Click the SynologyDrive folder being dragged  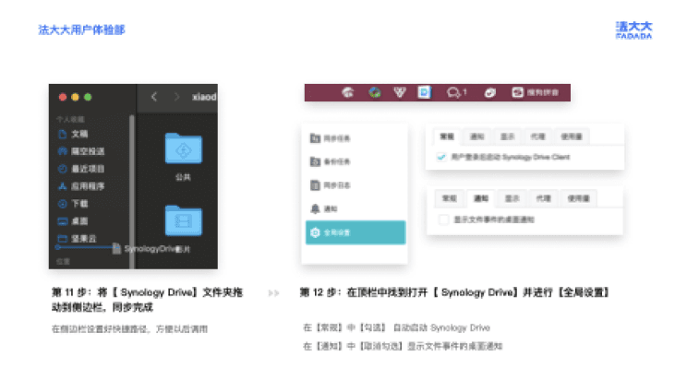145,249
